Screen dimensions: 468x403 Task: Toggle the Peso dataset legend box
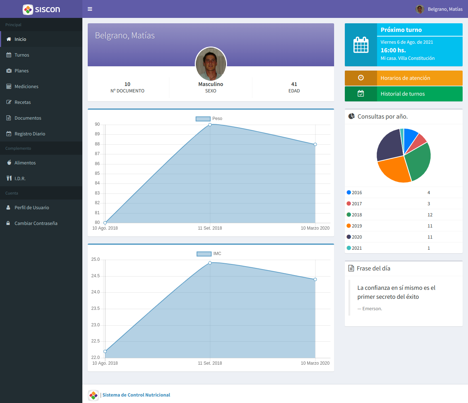203,119
